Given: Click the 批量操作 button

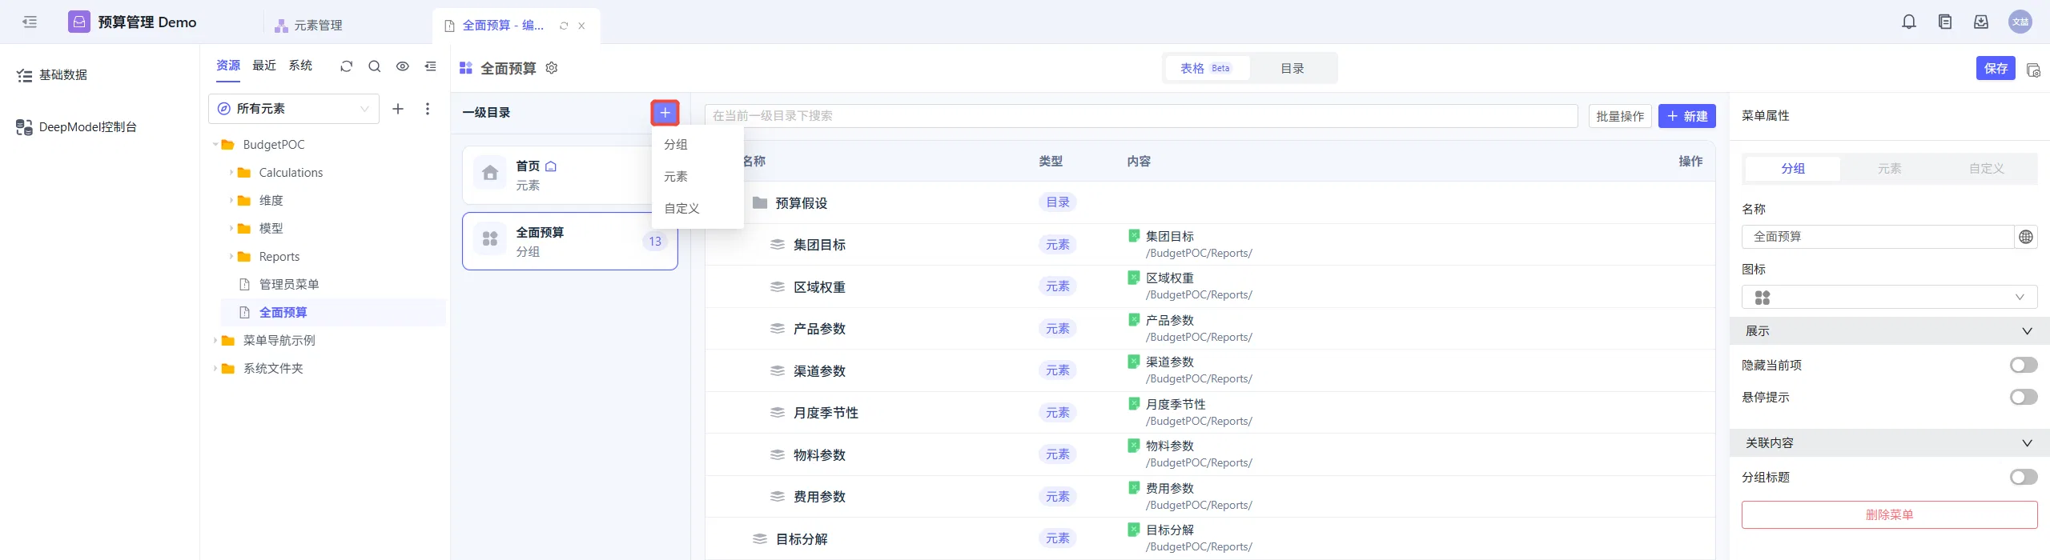Looking at the screenshot, I should pos(1620,117).
